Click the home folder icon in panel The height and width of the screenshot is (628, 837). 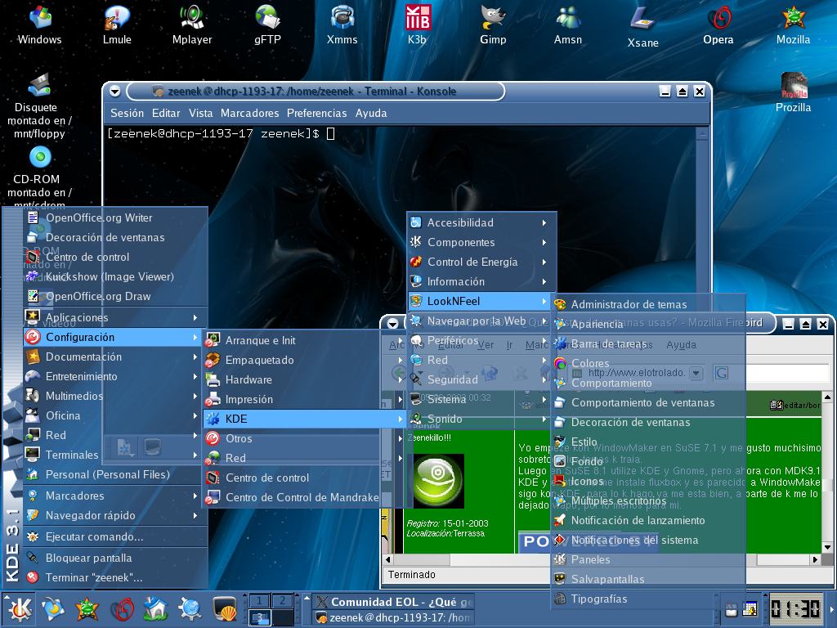pos(155,608)
